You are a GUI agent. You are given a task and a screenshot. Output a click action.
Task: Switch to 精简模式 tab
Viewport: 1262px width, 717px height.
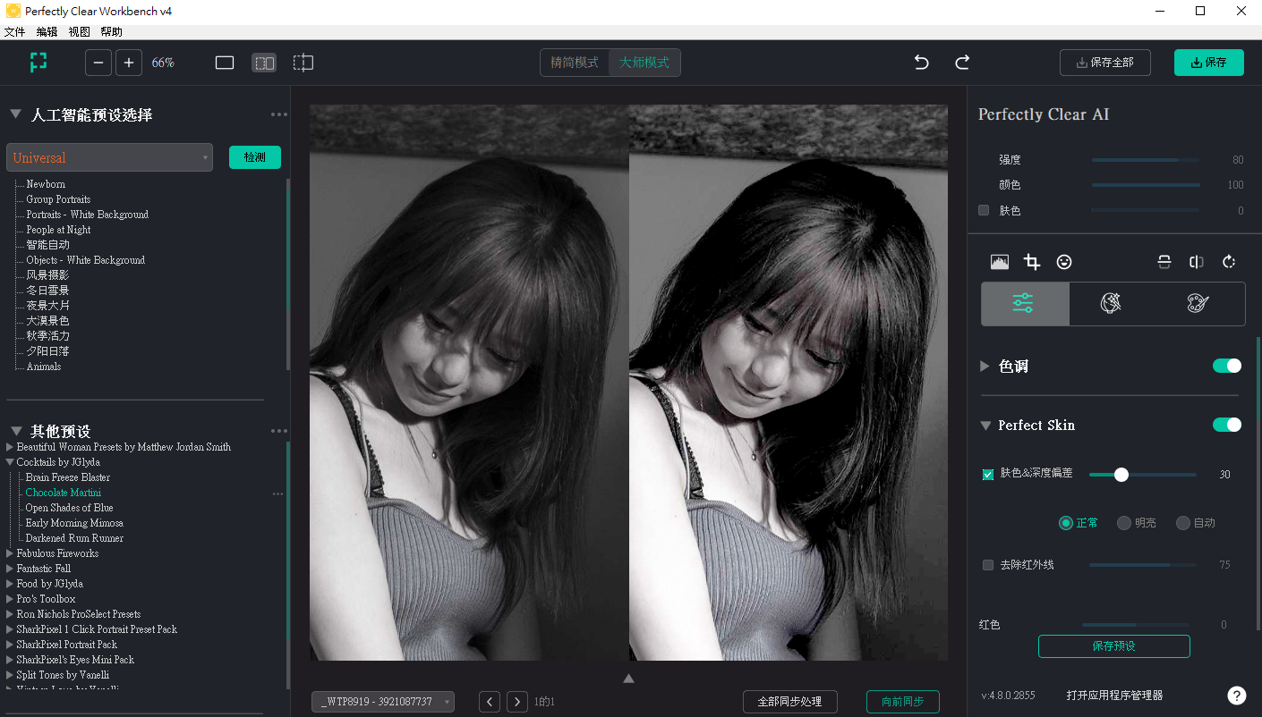click(x=575, y=63)
